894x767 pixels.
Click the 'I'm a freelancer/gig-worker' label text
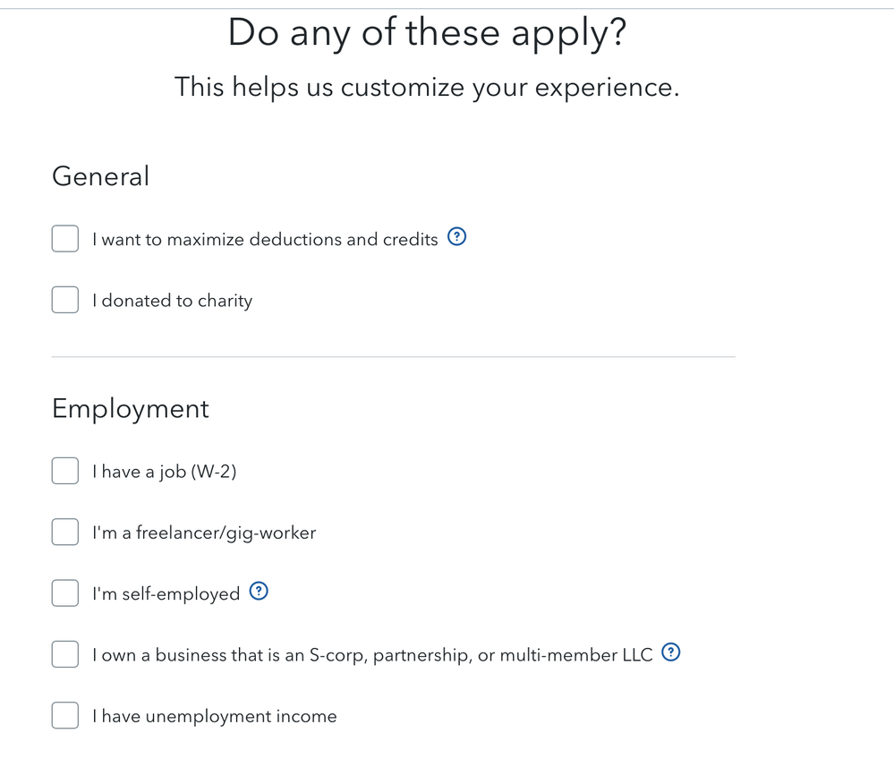204,533
